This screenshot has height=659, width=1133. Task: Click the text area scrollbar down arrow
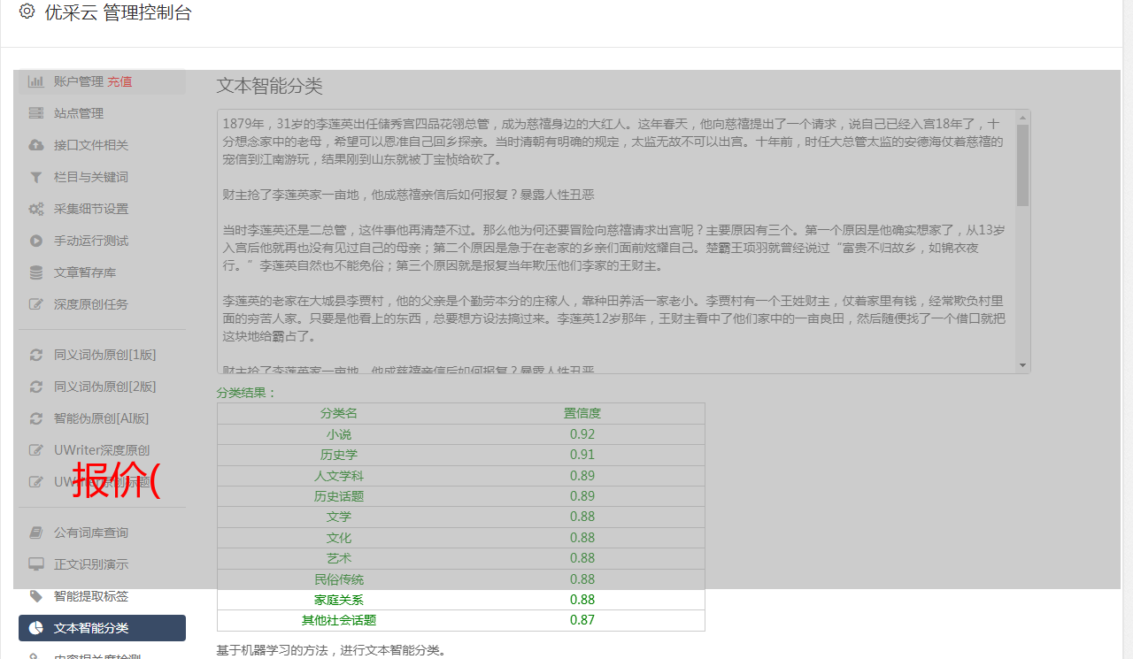(x=1023, y=365)
